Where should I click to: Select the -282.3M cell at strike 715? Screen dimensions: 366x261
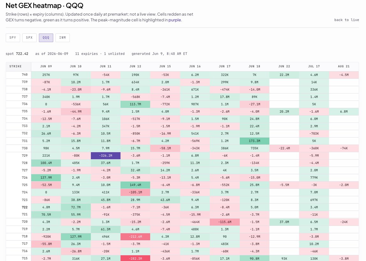click(x=135, y=258)
